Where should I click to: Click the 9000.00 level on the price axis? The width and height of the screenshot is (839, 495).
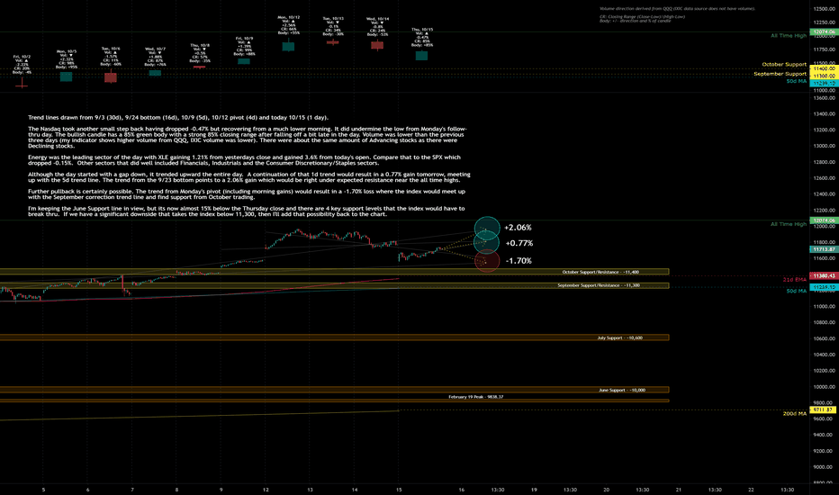click(825, 467)
